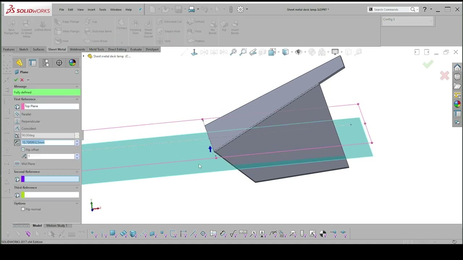
Task: Click the Options gear icon
Action: pyautogui.click(x=240, y=9)
